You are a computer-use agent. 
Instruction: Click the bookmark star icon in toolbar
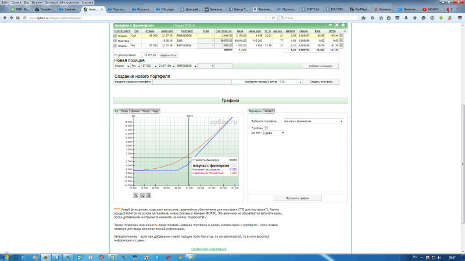(x=381, y=18)
